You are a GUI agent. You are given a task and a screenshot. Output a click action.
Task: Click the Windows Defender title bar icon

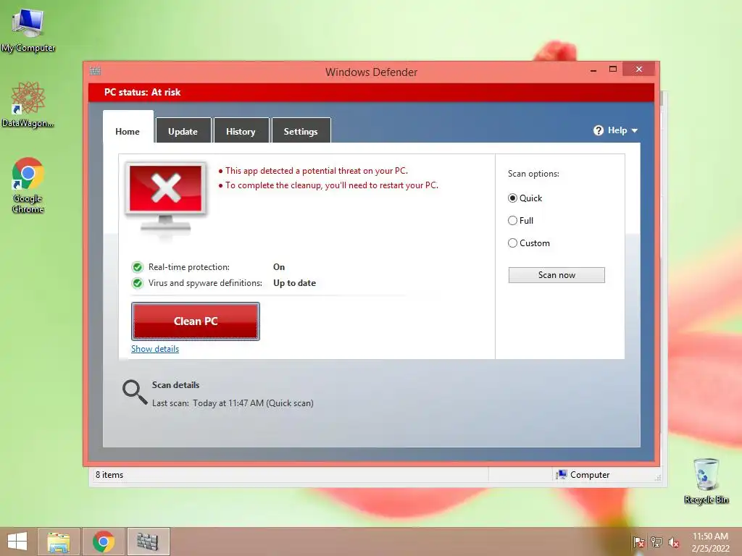click(95, 72)
